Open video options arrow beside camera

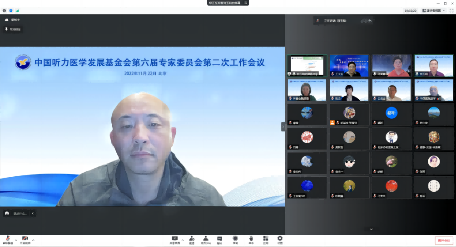point(33,240)
